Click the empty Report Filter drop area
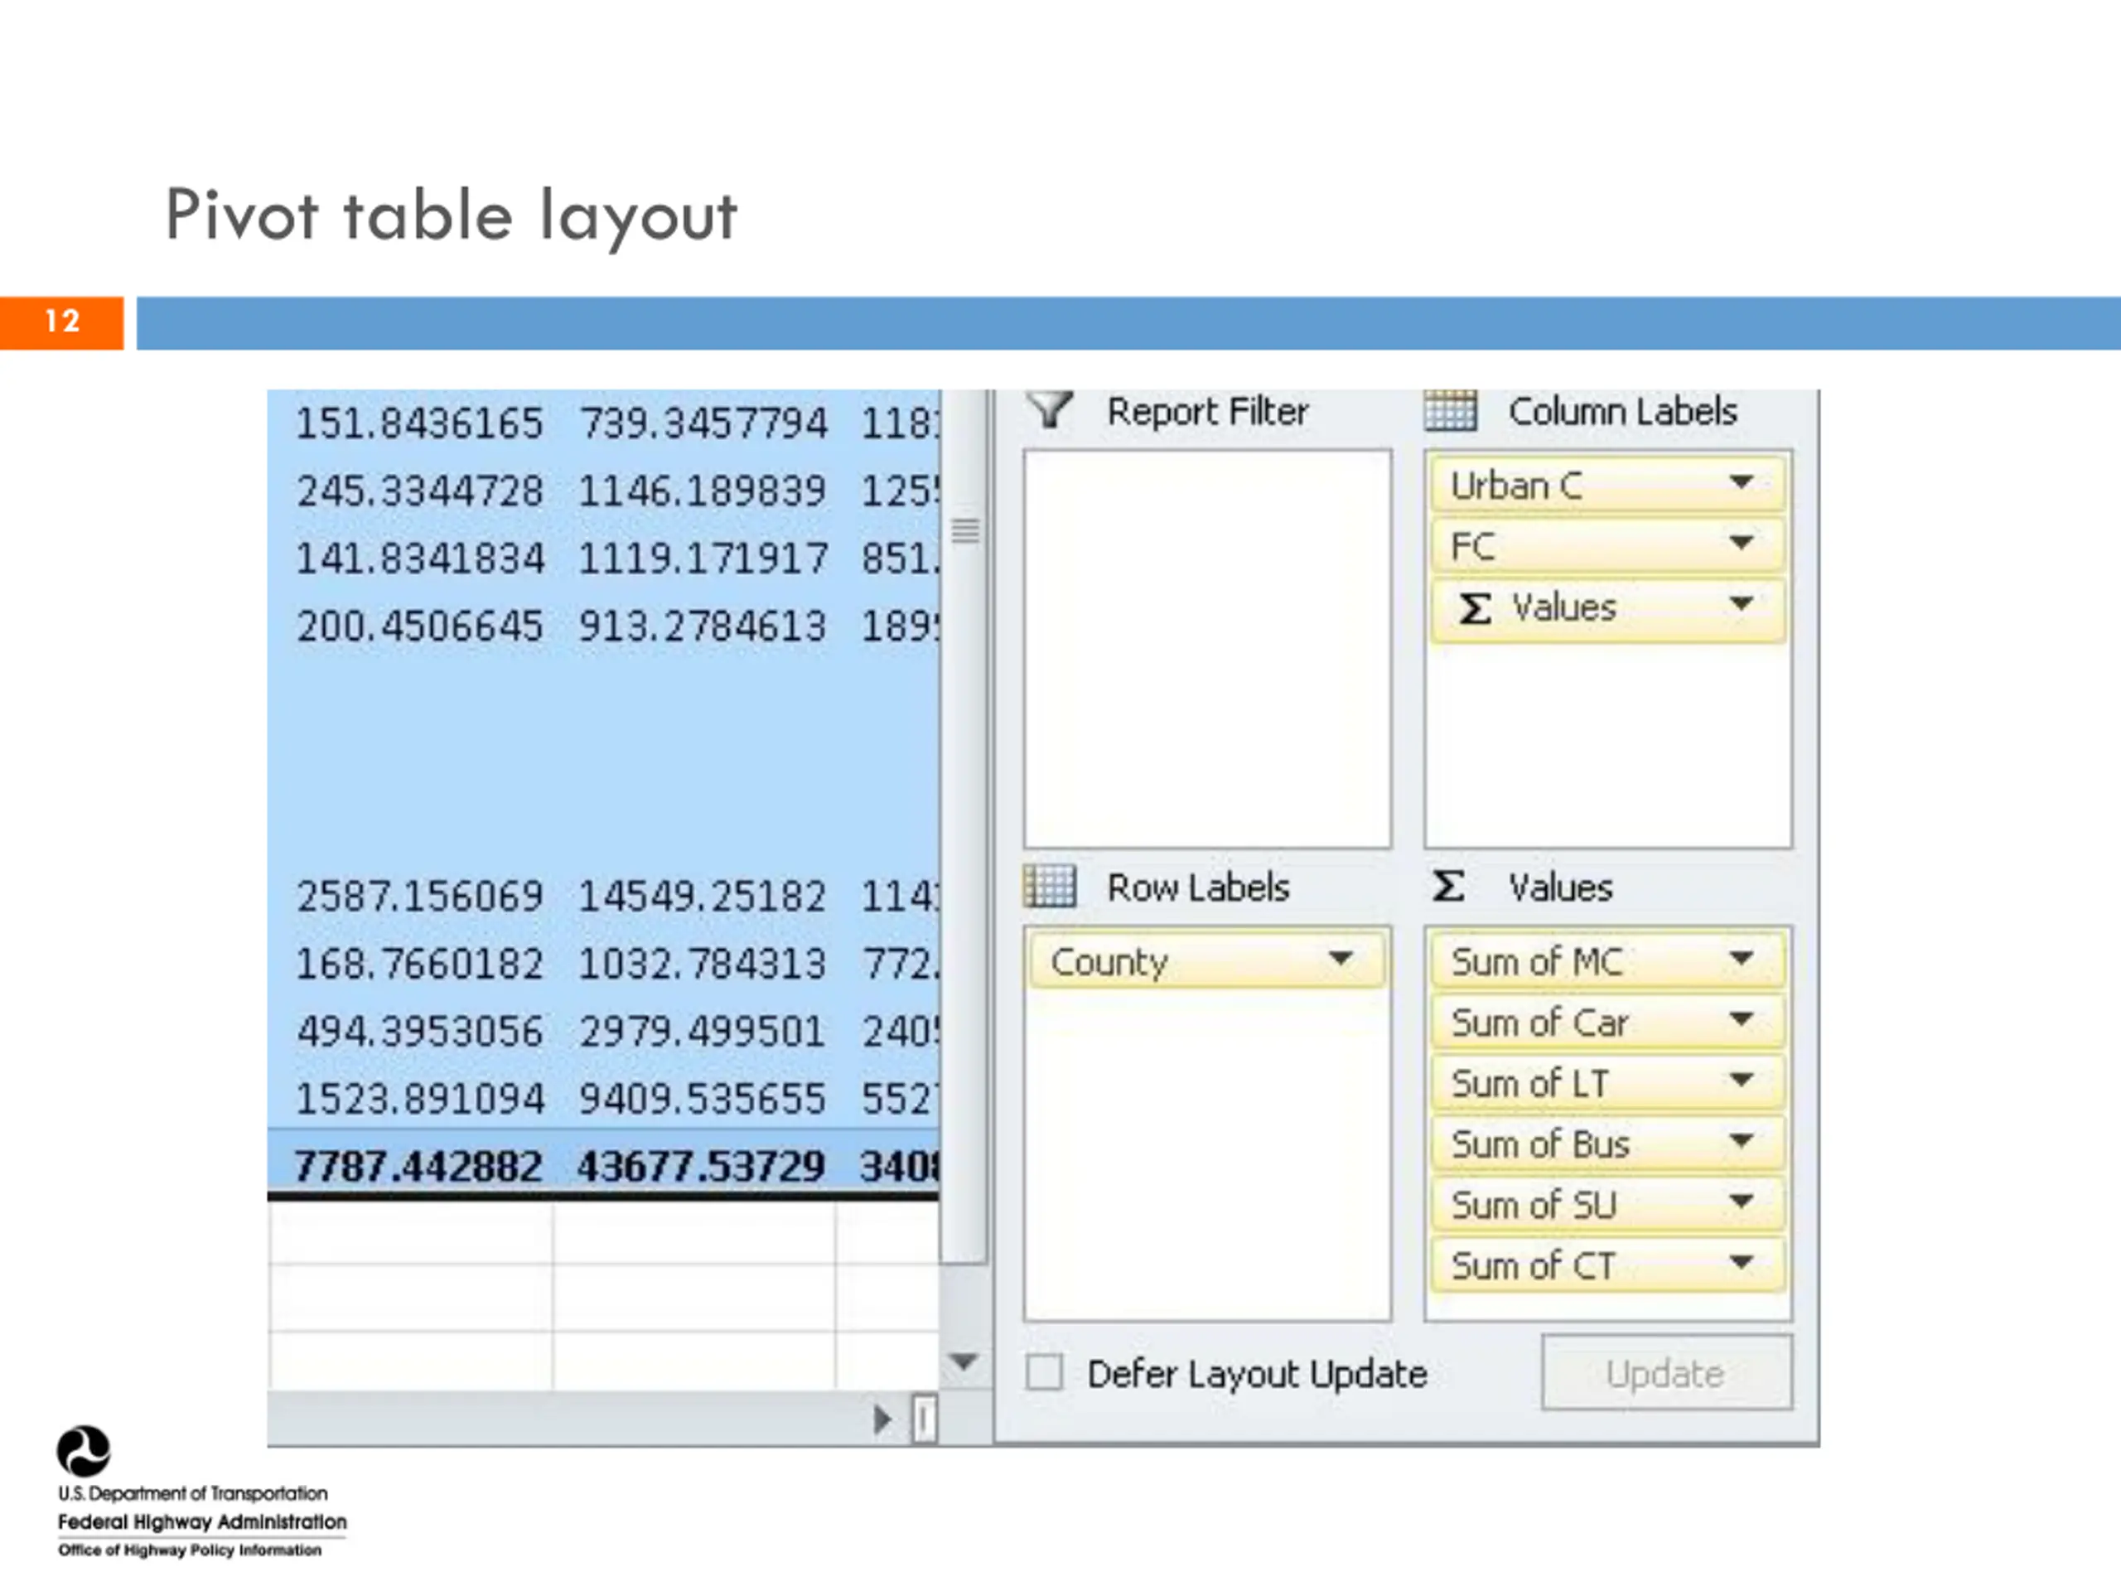The image size is (2121, 1591). 1207,650
